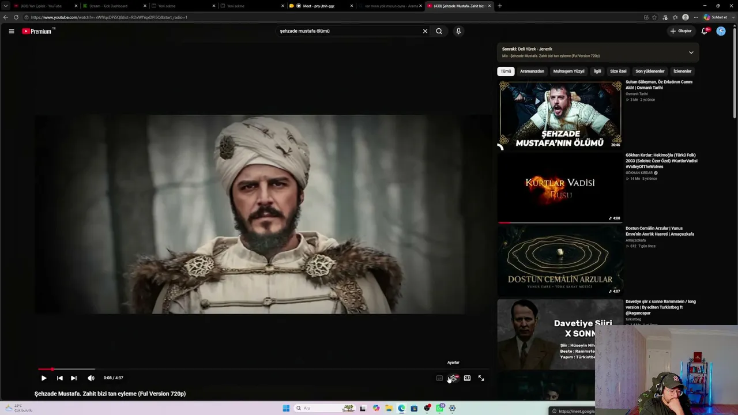Select the 'Son yüklenenler' filter chip
The height and width of the screenshot is (415, 738).
[650, 71]
